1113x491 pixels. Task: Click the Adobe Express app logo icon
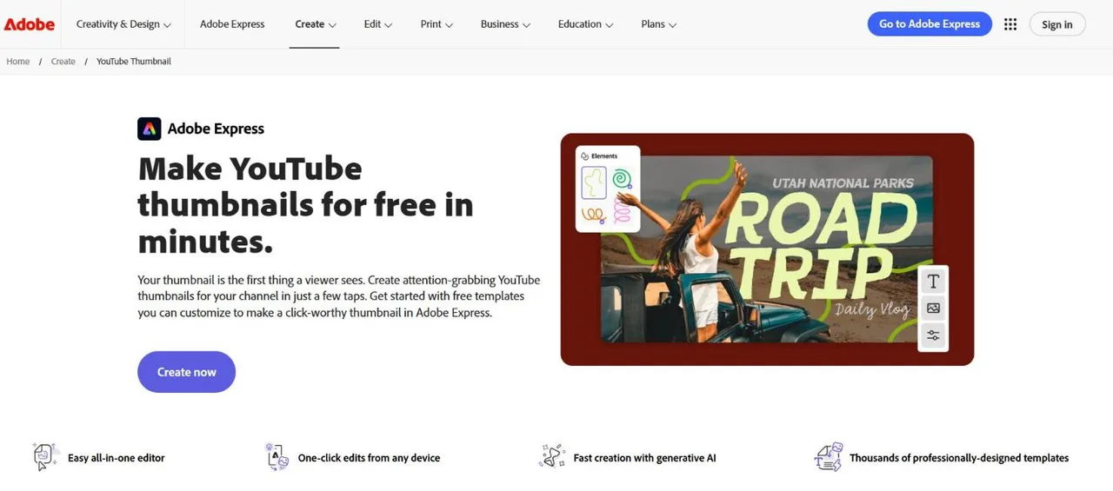[150, 129]
